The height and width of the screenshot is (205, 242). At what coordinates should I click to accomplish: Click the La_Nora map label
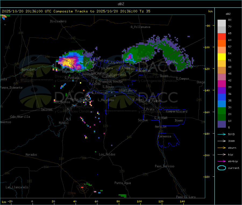[107, 68]
